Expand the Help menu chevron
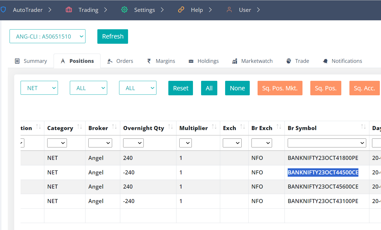The image size is (381, 230). pos(210,10)
